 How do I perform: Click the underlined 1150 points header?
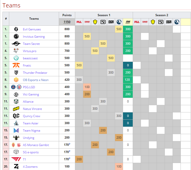click(x=67, y=22)
